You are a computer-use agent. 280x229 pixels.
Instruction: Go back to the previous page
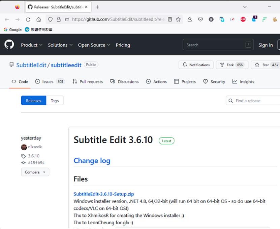click(7, 19)
